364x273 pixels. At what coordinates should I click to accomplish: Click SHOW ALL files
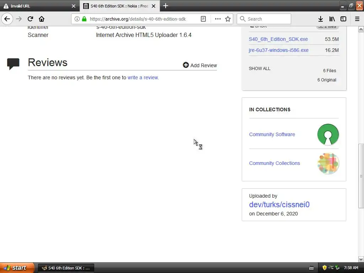click(x=259, y=69)
